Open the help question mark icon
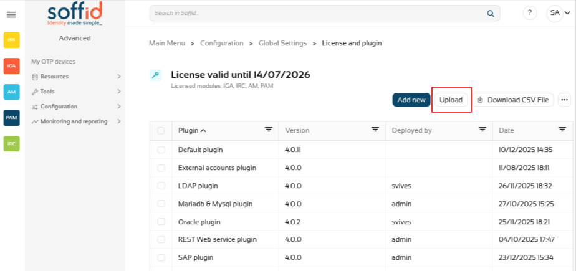This screenshot has height=271, width=576. click(x=530, y=13)
